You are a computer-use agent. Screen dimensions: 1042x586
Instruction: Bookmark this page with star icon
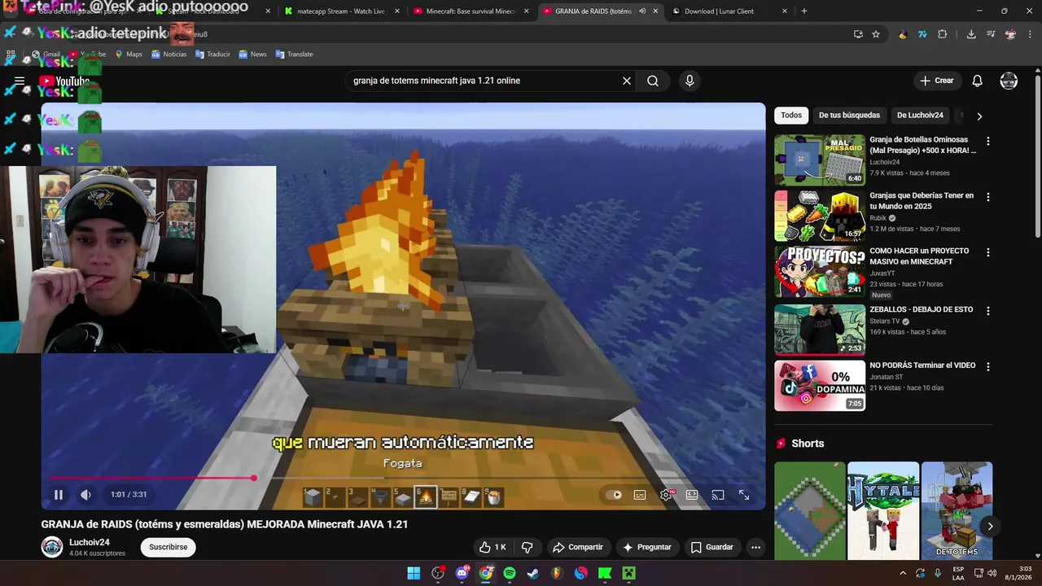coord(876,34)
